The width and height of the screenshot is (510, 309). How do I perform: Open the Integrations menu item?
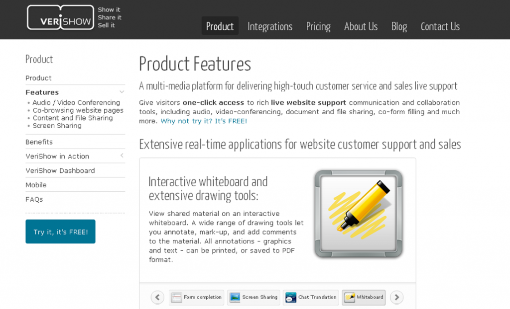point(270,26)
